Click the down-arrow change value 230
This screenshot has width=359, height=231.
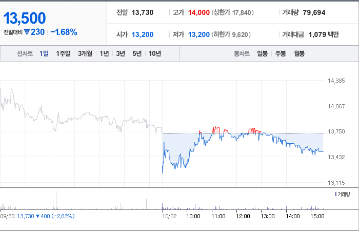click(34, 32)
